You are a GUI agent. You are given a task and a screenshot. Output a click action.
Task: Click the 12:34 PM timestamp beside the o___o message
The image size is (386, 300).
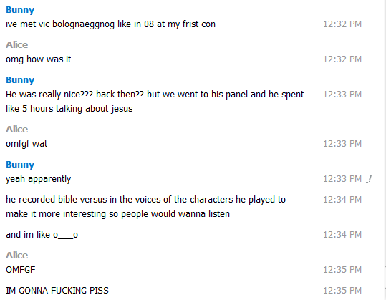[342, 235]
